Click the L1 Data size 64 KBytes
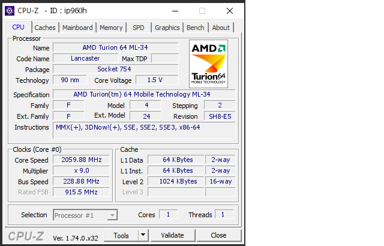384x246 pixels. click(176, 160)
